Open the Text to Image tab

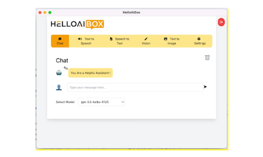pos(171,41)
